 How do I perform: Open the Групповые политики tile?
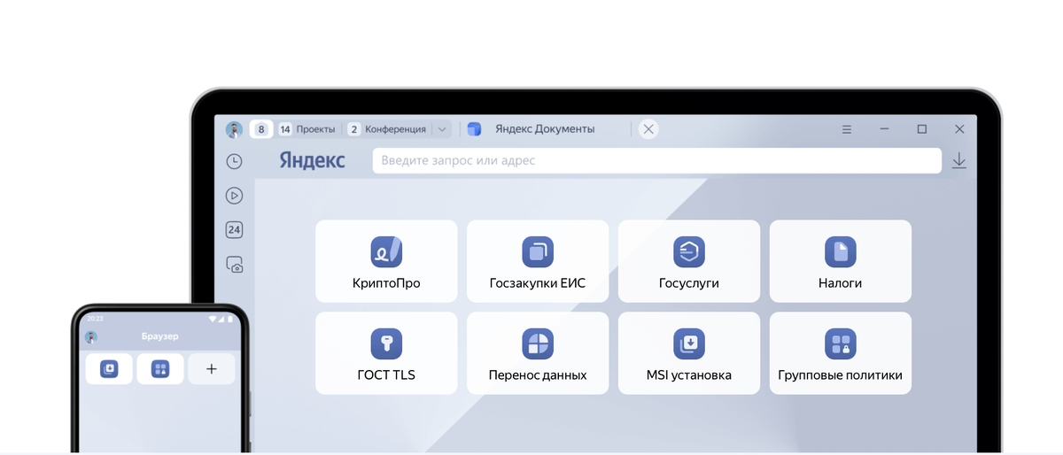pos(841,353)
